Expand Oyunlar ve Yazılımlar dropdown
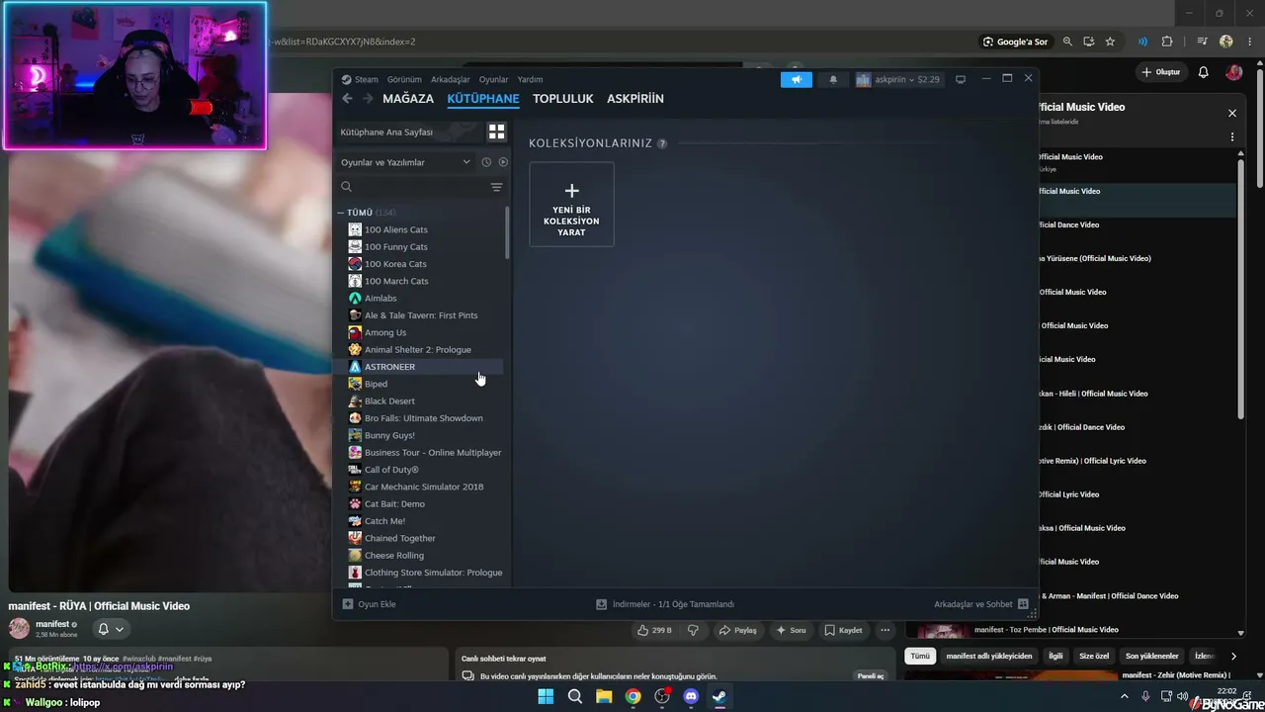Screen dimensions: 1265x712 (406, 162)
